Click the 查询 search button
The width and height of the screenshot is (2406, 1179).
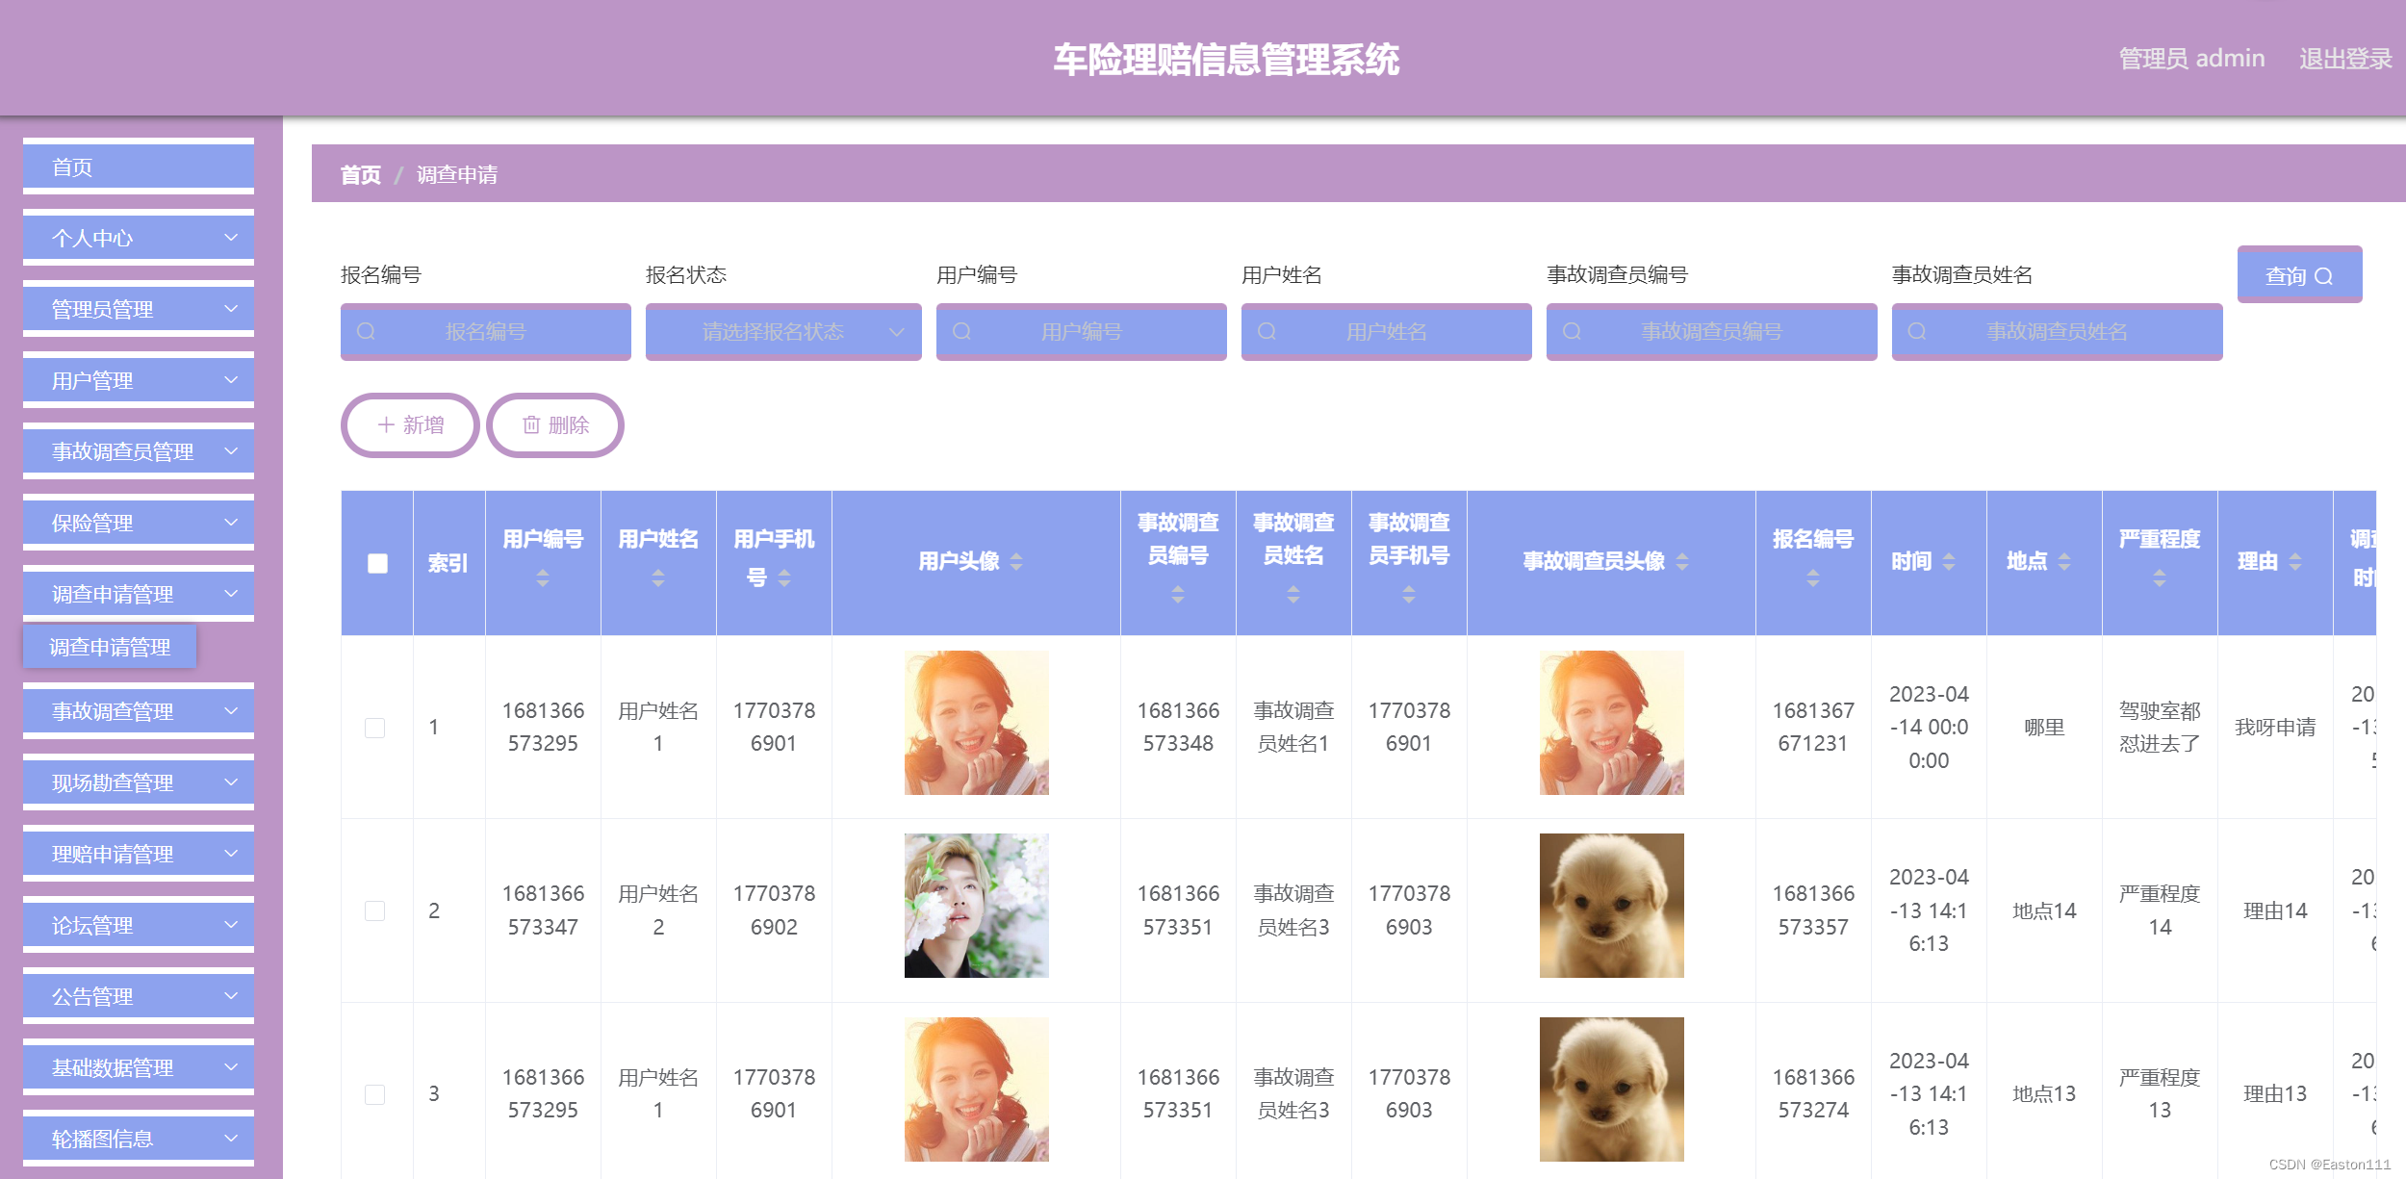(2298, 276)
